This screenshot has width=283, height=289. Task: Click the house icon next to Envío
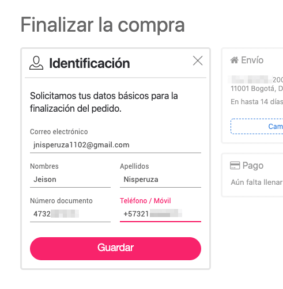coord(235,60)
